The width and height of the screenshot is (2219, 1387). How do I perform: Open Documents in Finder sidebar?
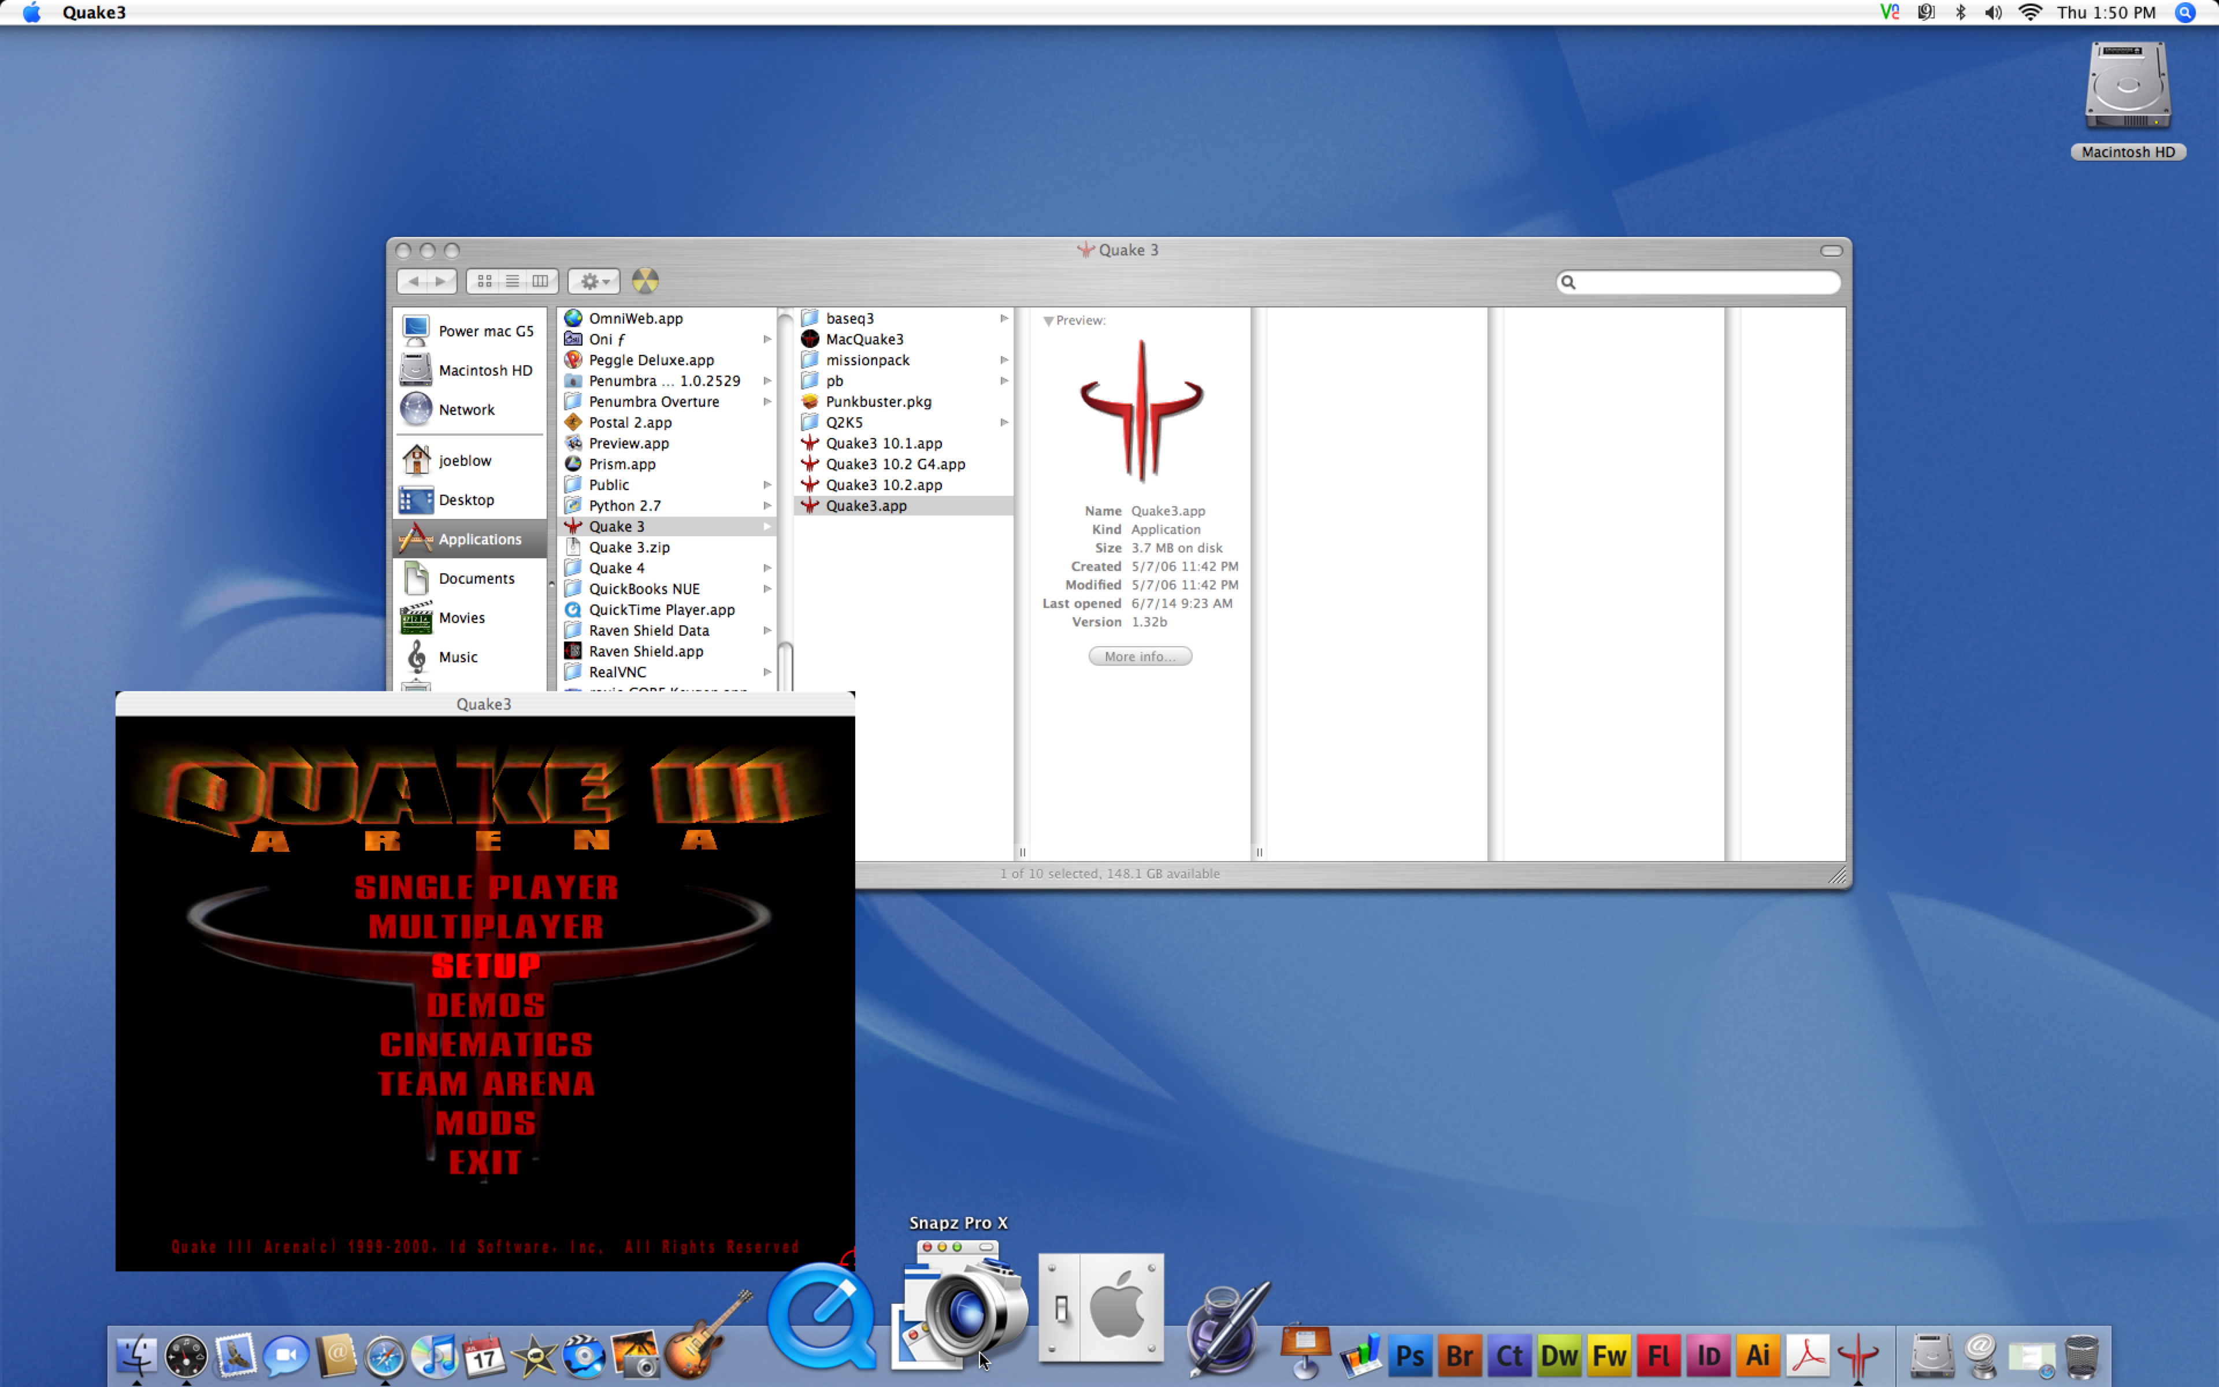[469, 578]
